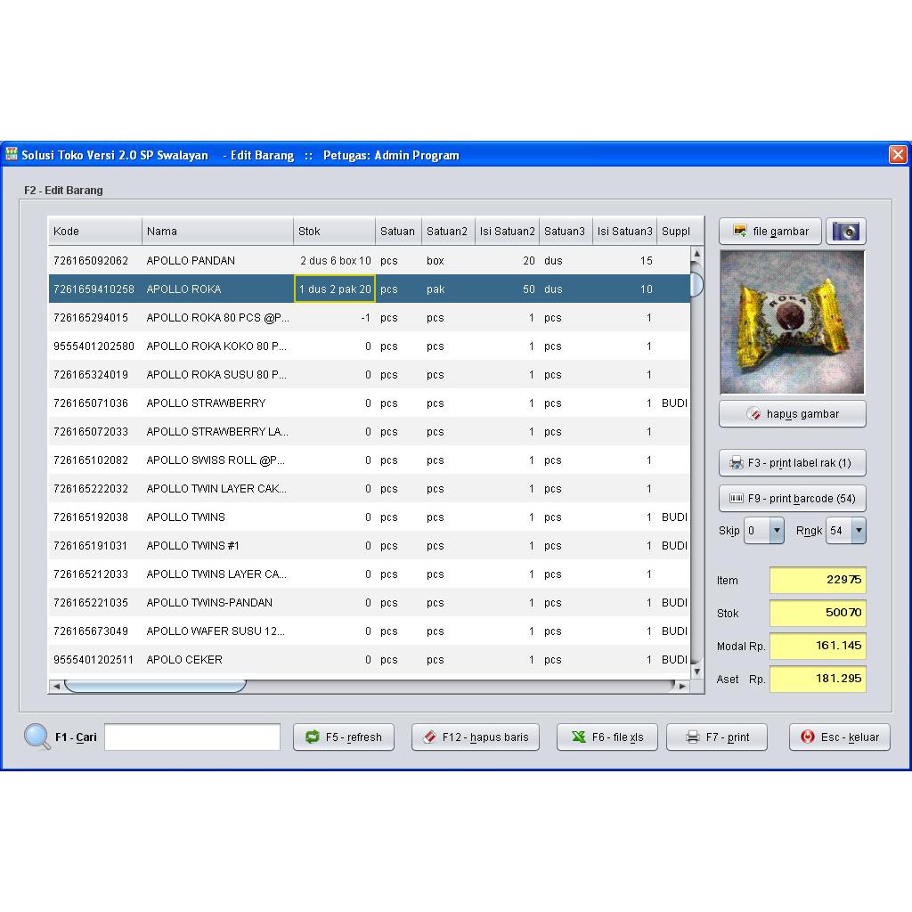This screenshot has width=912, height=912.
Task: Click the camera capture icon button
Action: [x=845, y=232]
